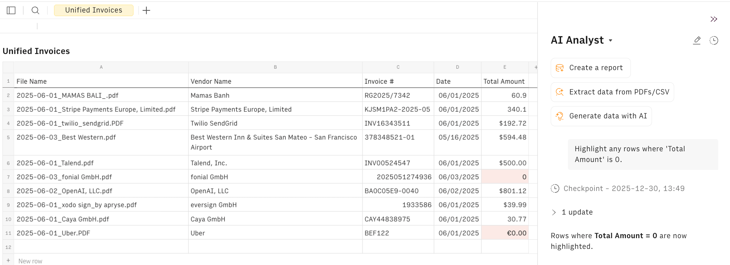Select column E header
730x265 pixels.
pos(505,67)
